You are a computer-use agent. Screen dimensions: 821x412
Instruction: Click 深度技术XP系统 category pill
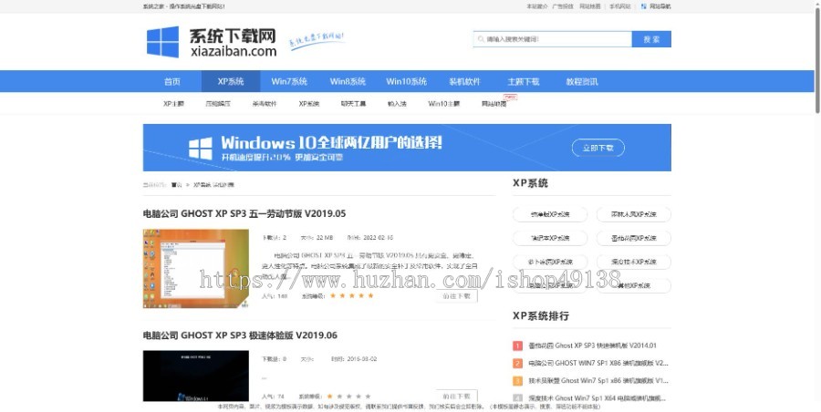tap(634, 262)
